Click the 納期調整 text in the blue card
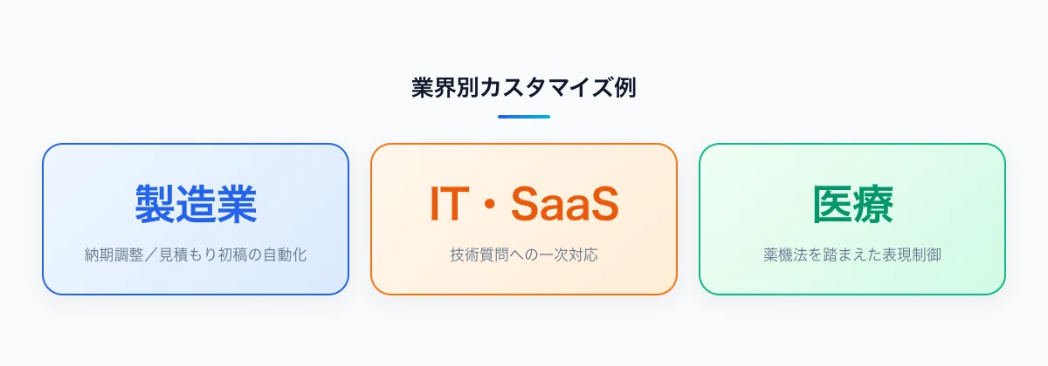This screenshot has width=1048, height=366. tap(114, 256)
